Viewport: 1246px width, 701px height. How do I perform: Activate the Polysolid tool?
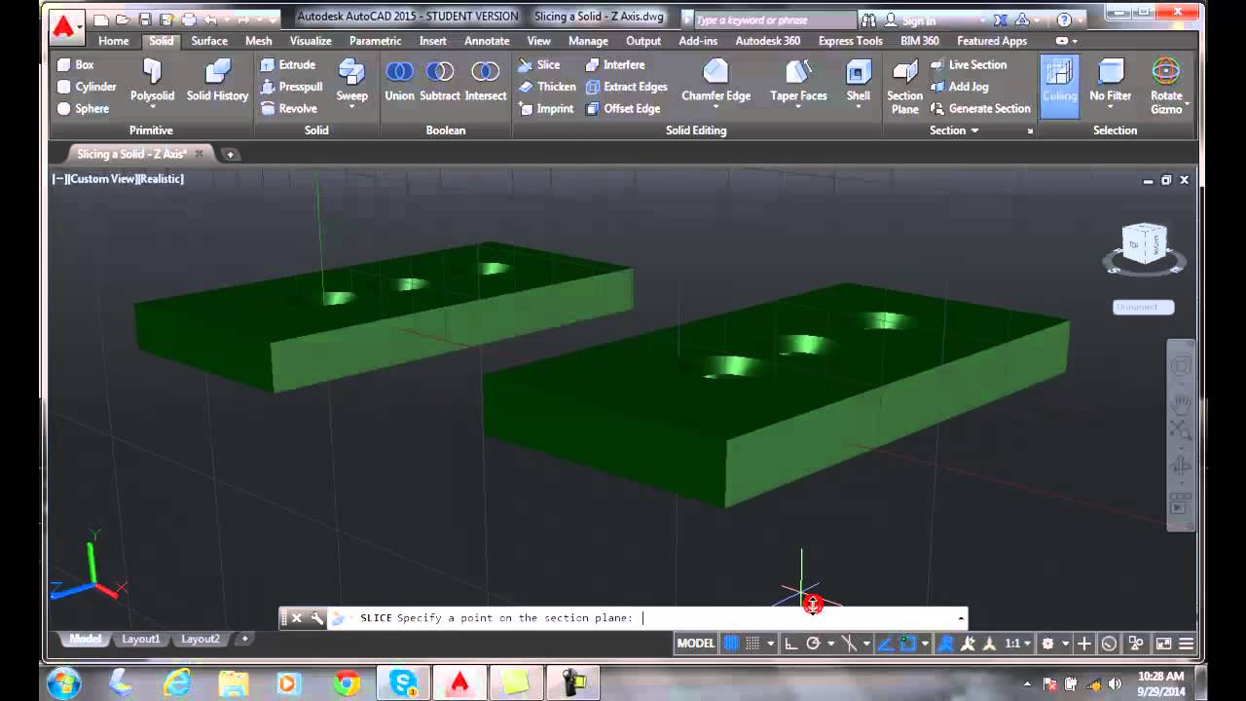tap(152, 80)
